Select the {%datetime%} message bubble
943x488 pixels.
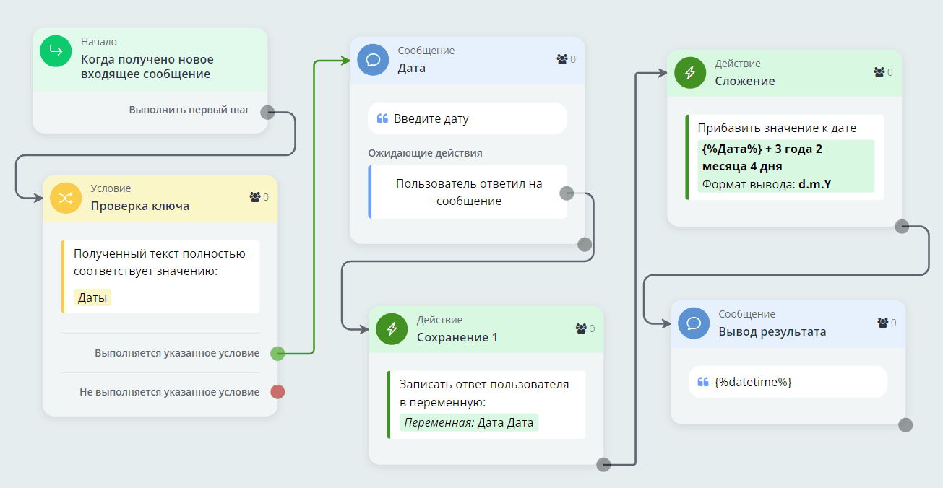(788, 382)
